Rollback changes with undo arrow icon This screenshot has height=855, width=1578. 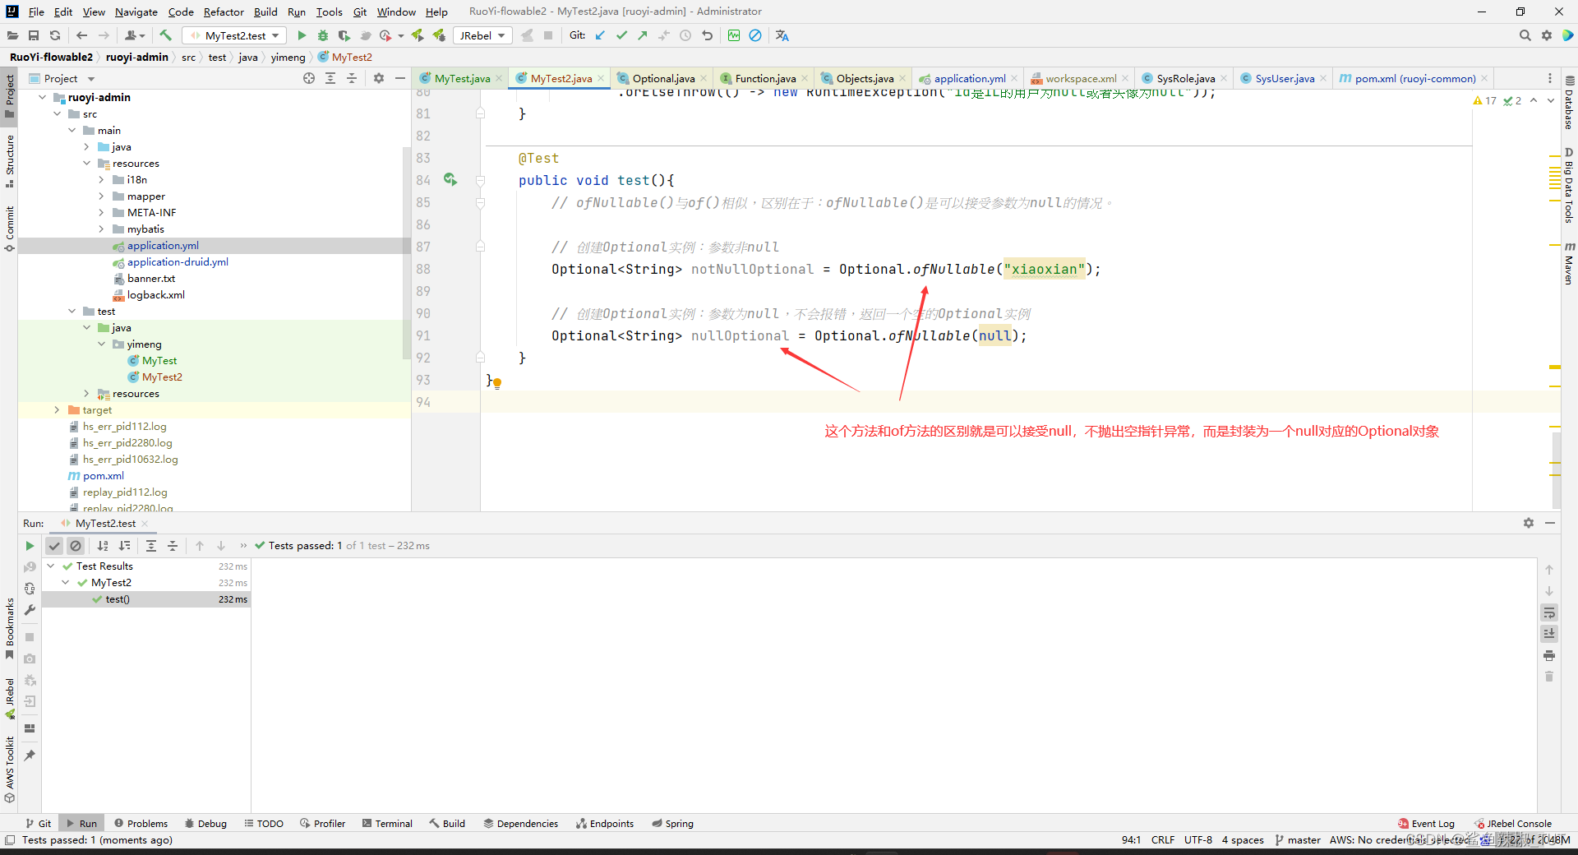pos(707,35)
